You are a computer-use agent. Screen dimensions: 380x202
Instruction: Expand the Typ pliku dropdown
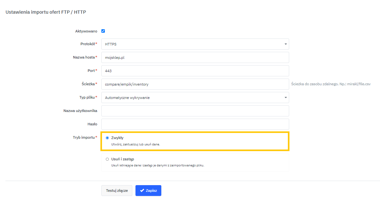tap(195, 98)
